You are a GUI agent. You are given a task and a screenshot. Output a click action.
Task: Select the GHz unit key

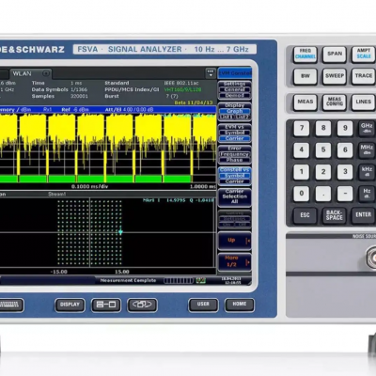(x=367, y=129)
